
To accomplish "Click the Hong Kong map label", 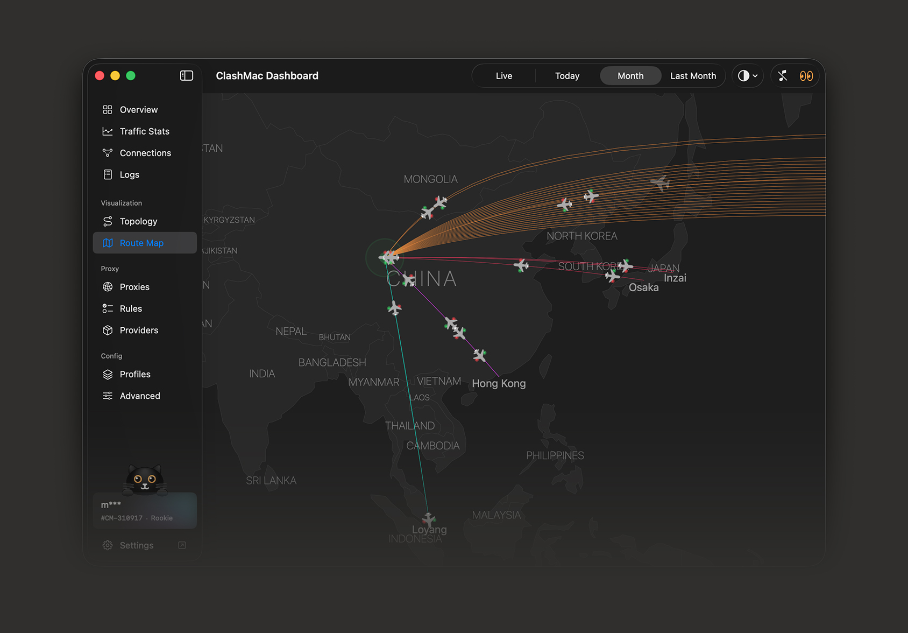I will (x=499, y=384).
